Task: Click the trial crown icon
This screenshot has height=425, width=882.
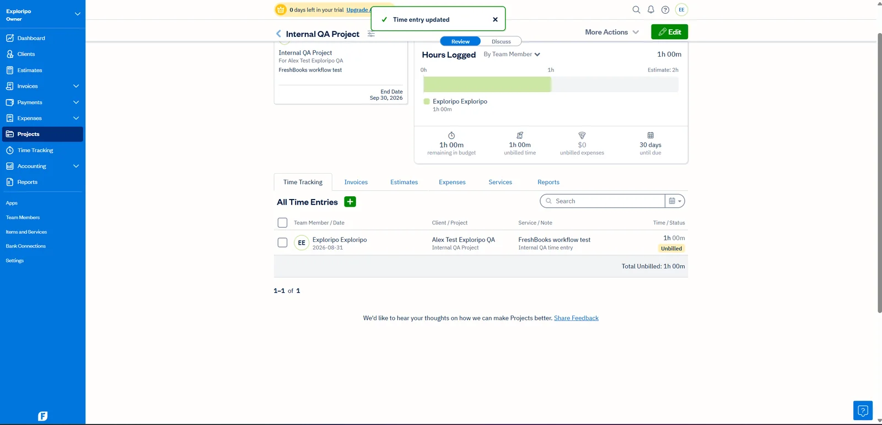Action: click(281, 9)
